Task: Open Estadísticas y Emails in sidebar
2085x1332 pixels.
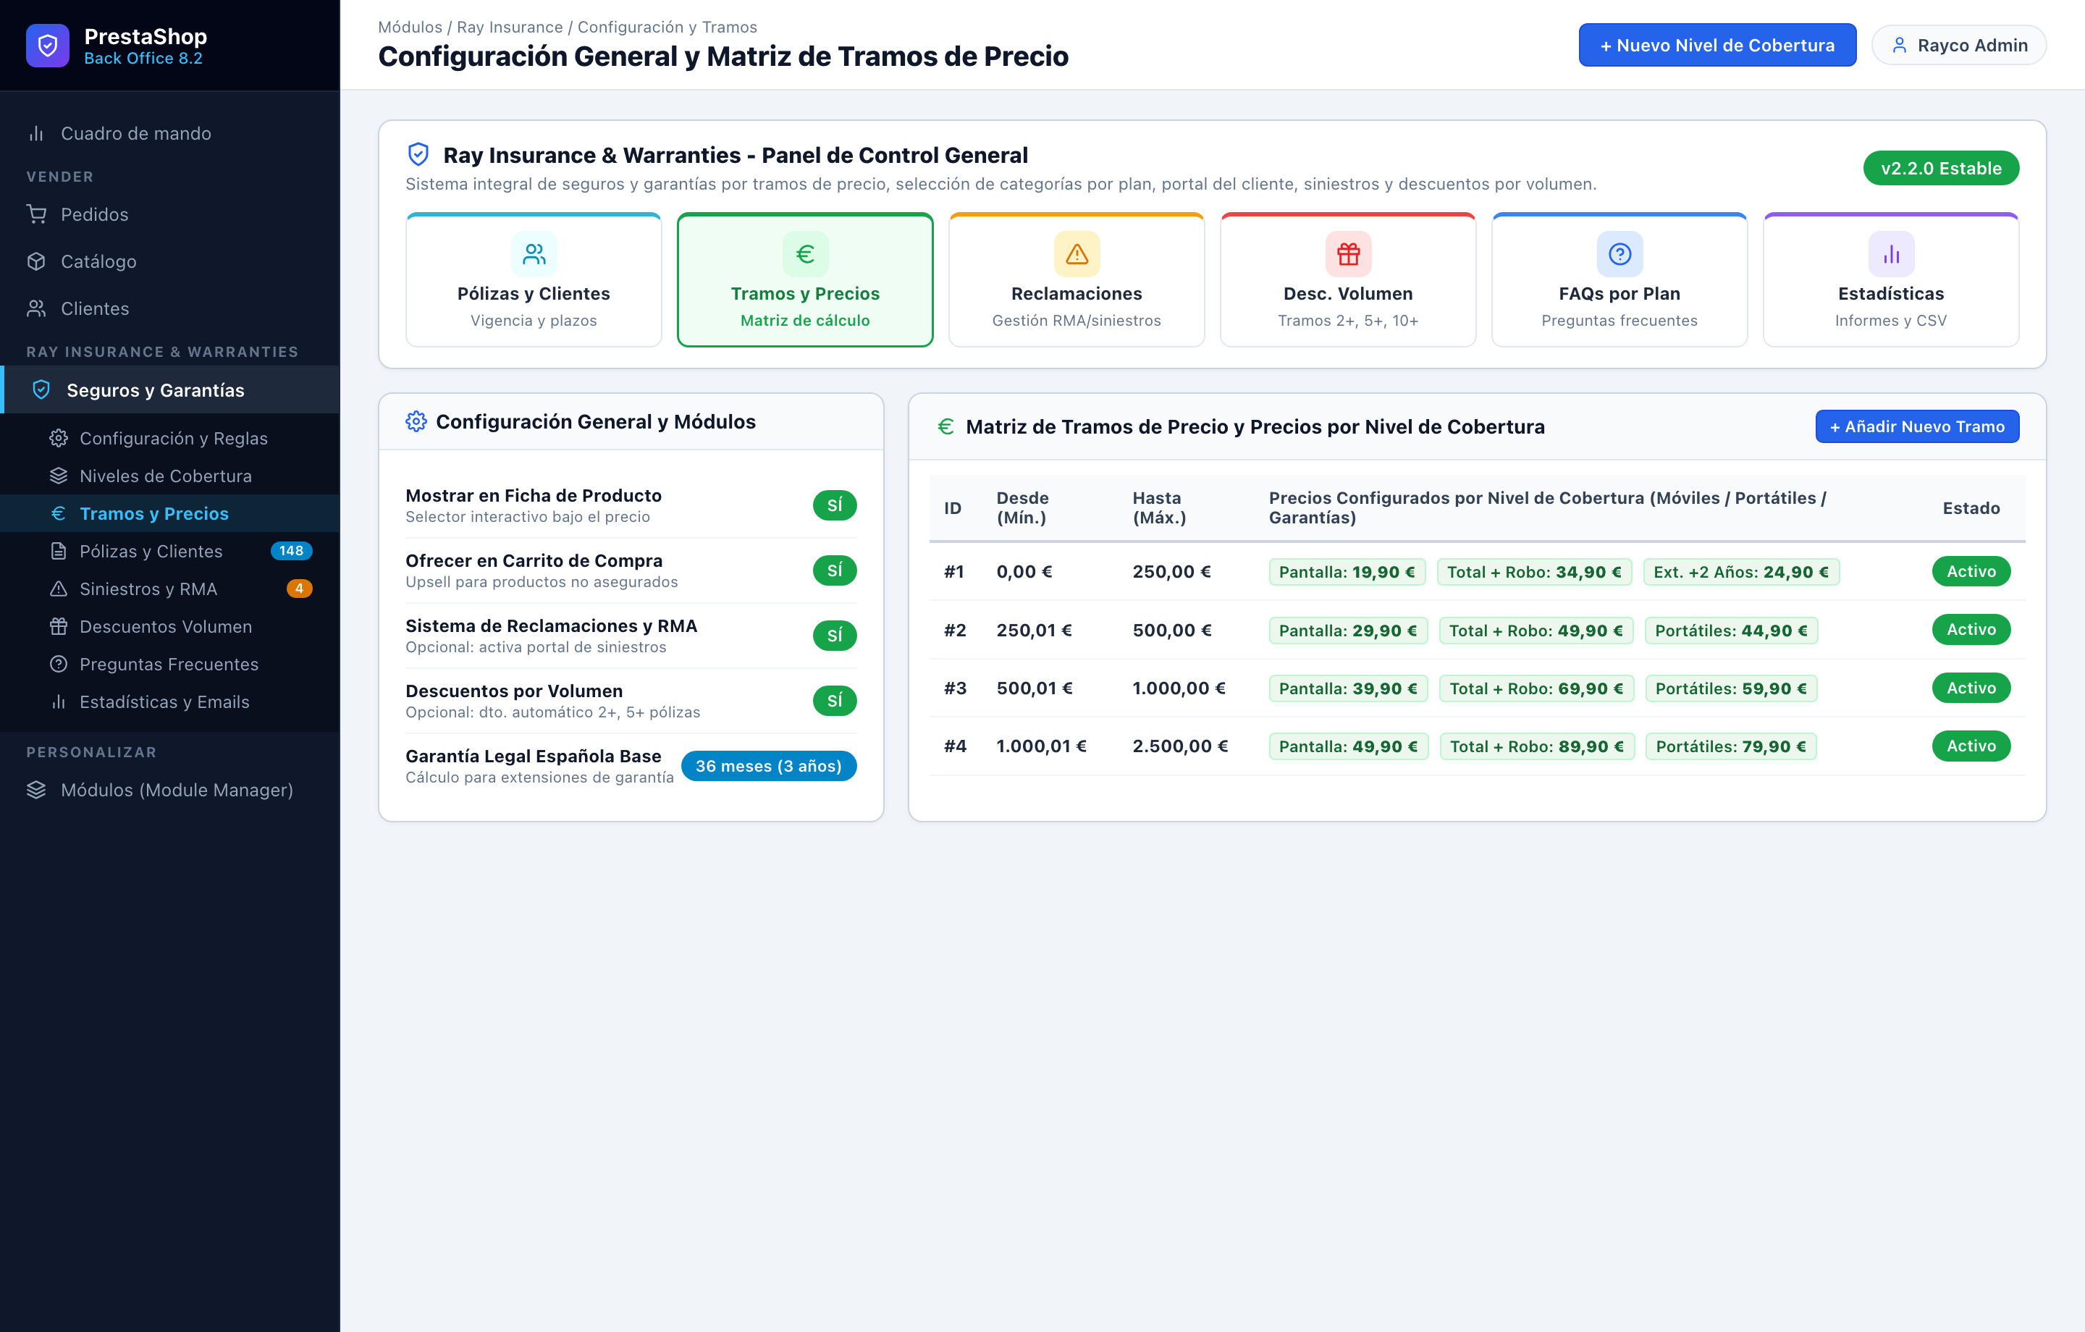Action: click(x=169, y=701)
